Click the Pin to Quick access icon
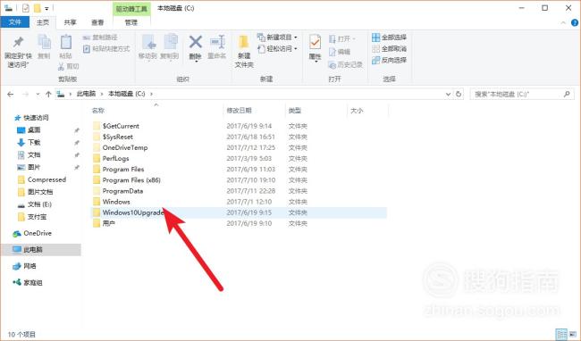This screenshot has height=341, width=581. click(x=18, y=42)
